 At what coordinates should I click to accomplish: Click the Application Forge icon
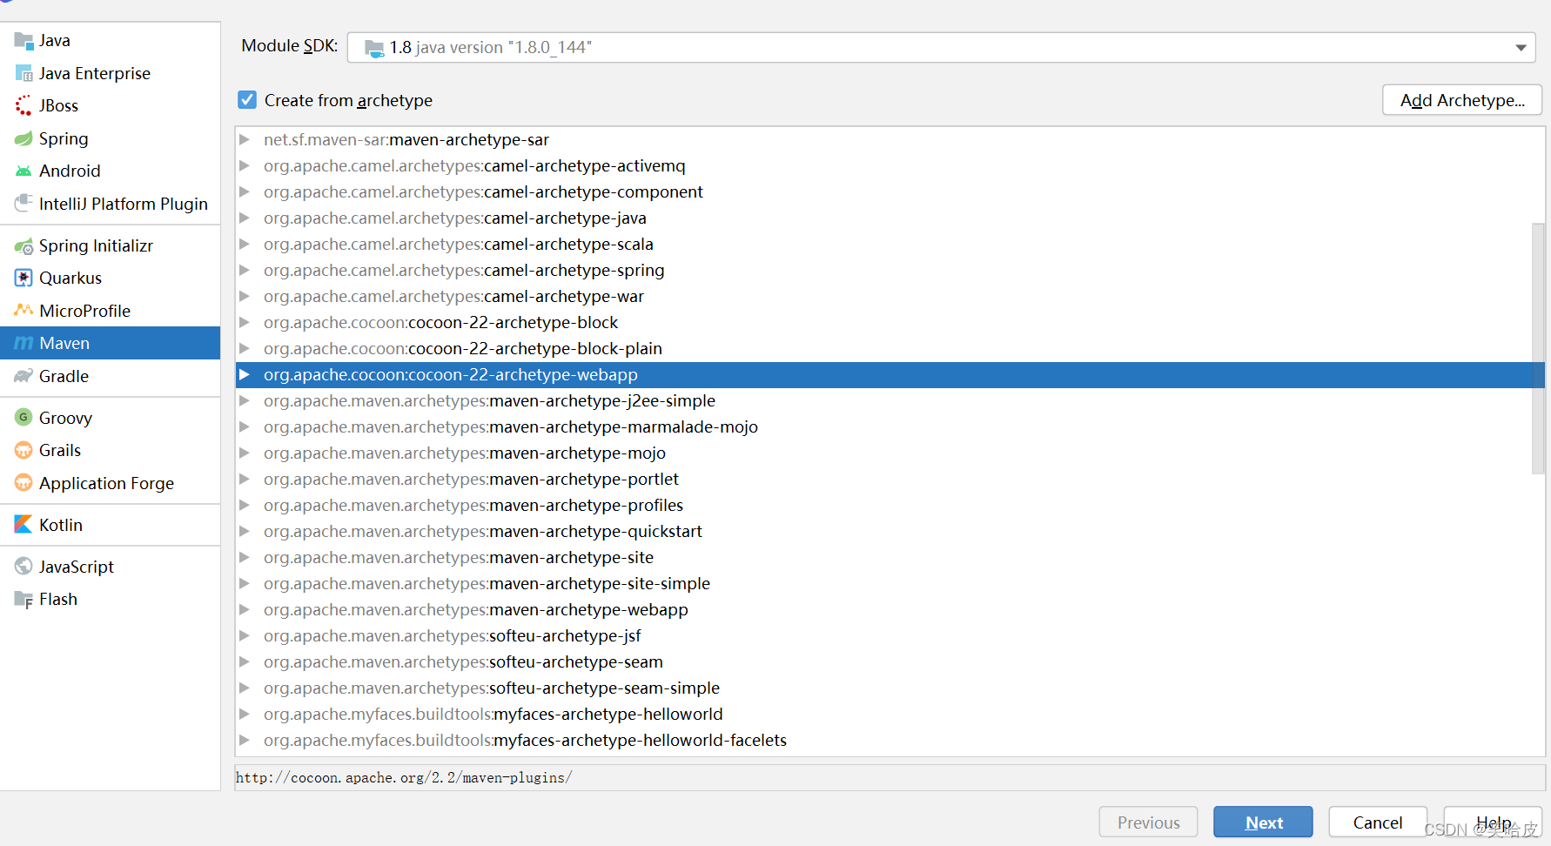click(23, 483)
